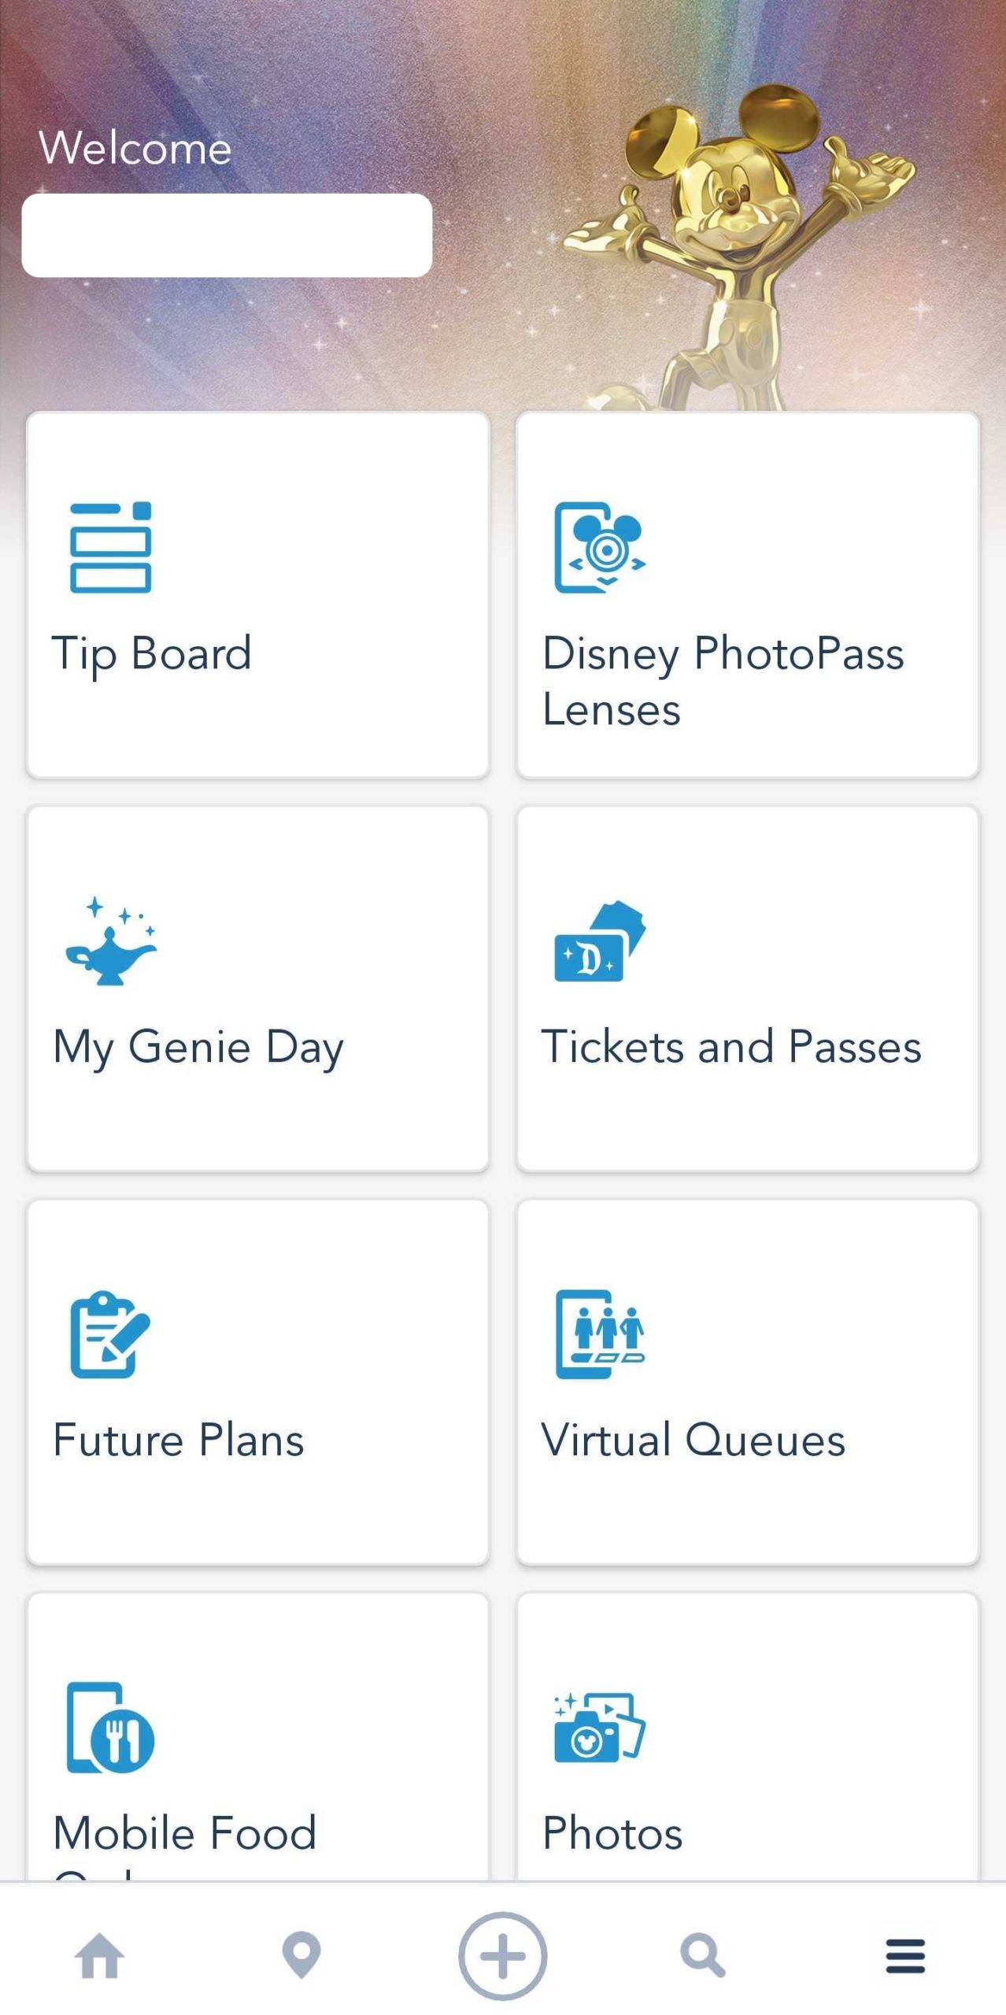Click the Tickets and Passes text
Screen dimensions: 1006x2015
tap(730, 1047)
